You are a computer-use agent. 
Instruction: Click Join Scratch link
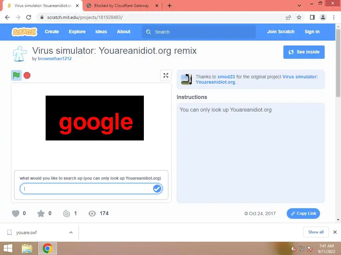(x=280, y=32)
